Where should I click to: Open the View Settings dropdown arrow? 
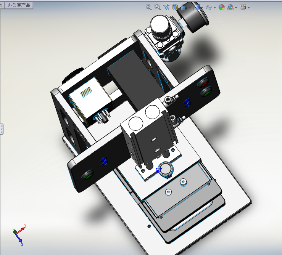pos(249,8)
